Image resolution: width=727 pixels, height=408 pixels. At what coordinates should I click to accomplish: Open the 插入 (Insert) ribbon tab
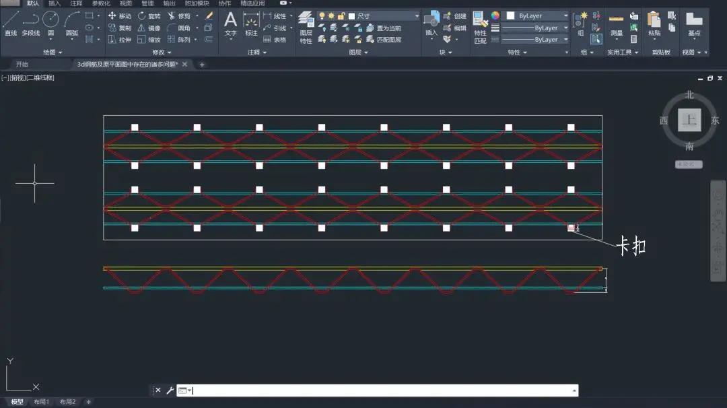54,3
